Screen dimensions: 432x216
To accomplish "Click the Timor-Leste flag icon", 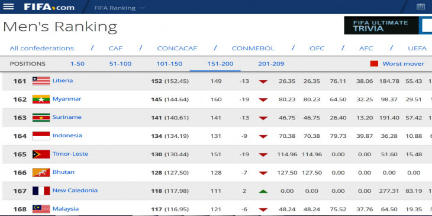I will [x=41, y=154].
